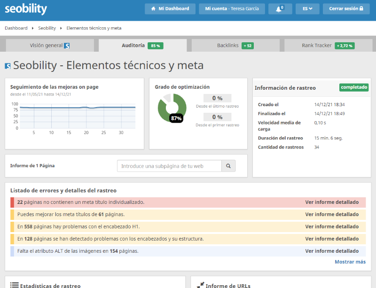Screen dimensions: 376x288
Task: Click Mostrar más link
Action: [x=350, y=262]
